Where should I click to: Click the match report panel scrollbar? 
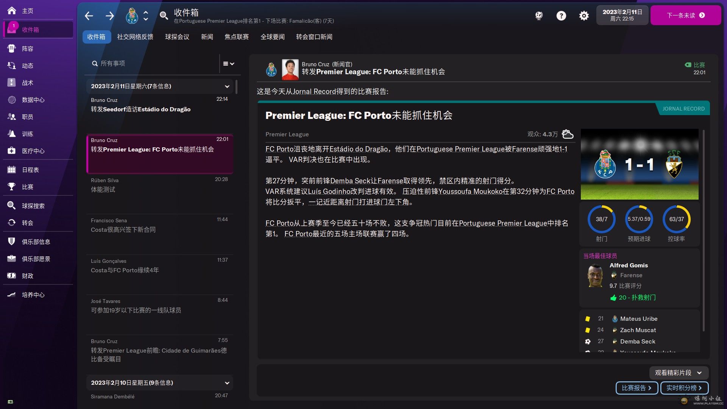click(704, 231)
